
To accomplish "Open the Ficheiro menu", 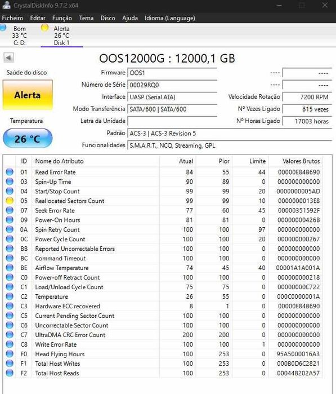I will 12,18.
